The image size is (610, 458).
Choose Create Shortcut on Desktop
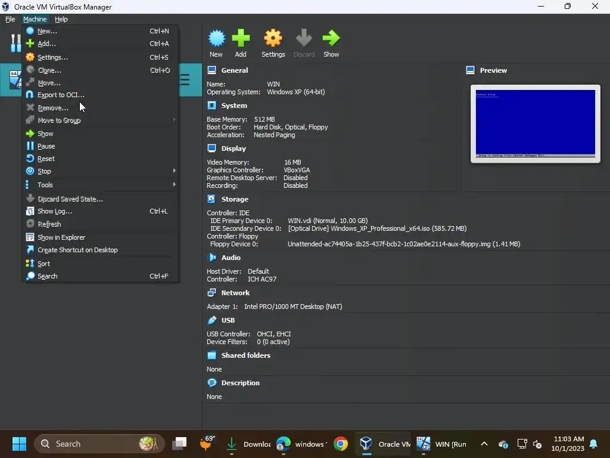tap(100, 250)
